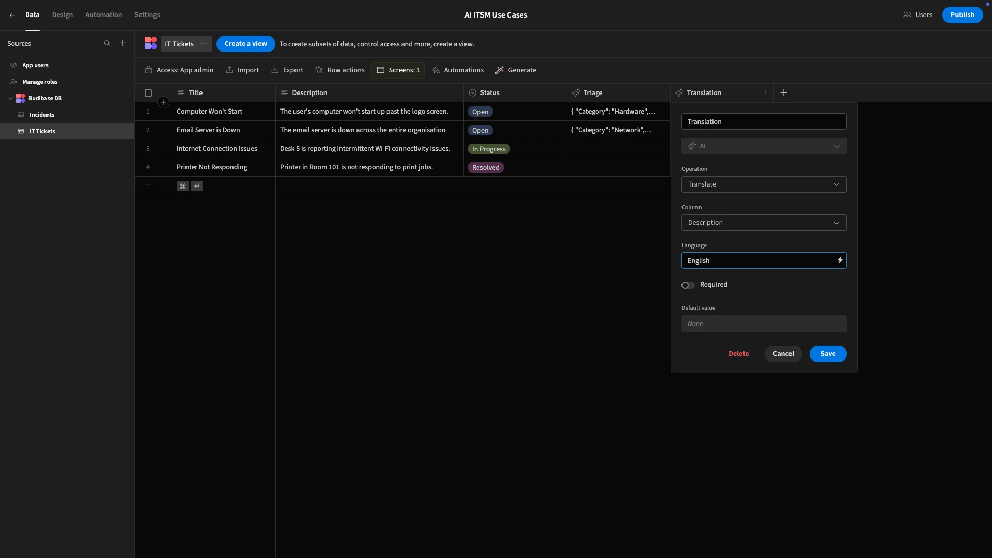Click the command key shortcut icon
This screenshot has height=558, width=992.
click(183, 186)
